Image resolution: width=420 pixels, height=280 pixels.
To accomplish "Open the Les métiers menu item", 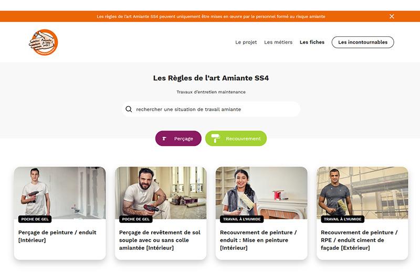I will (278, 42).
